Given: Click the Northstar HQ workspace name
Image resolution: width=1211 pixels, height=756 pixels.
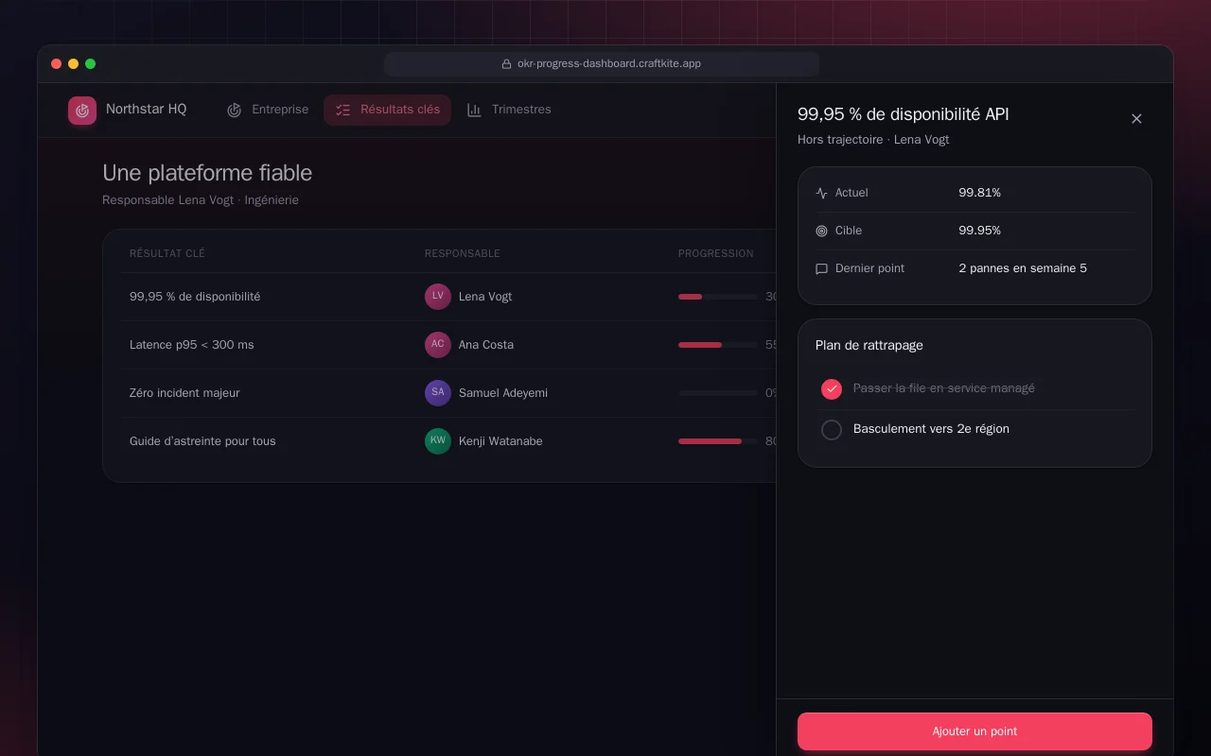Looking at the screenshot, I should click(x=146, y=110).
